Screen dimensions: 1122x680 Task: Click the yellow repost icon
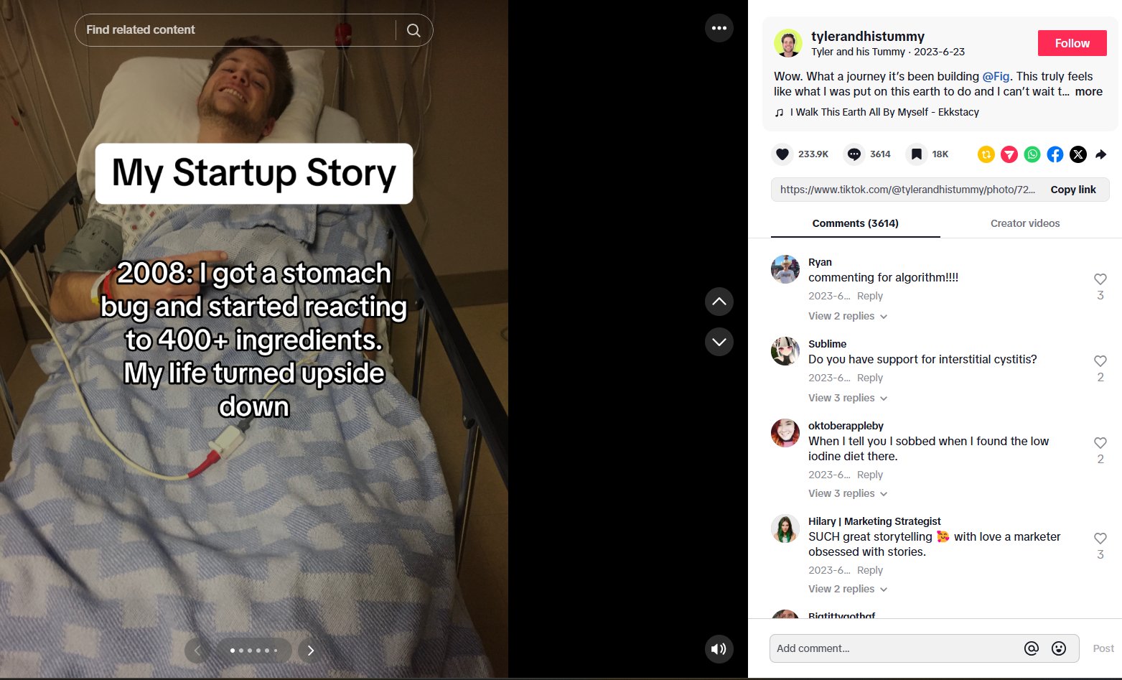[986, 154]
